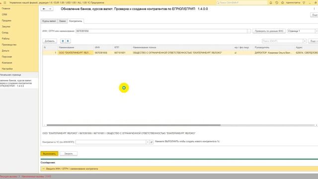
Task: Collapse the message line minus icon
Action: tap(43, 169)
